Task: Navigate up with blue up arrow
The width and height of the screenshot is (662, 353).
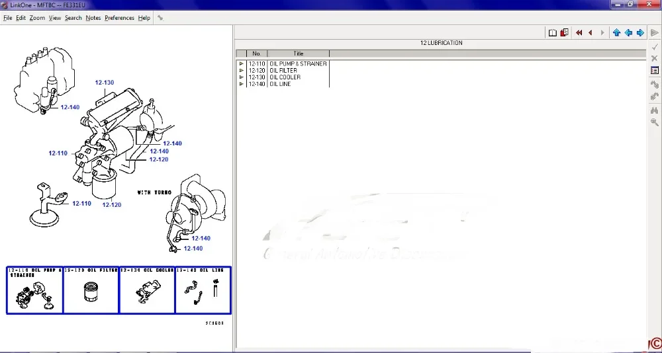Action: click(616, 33)
